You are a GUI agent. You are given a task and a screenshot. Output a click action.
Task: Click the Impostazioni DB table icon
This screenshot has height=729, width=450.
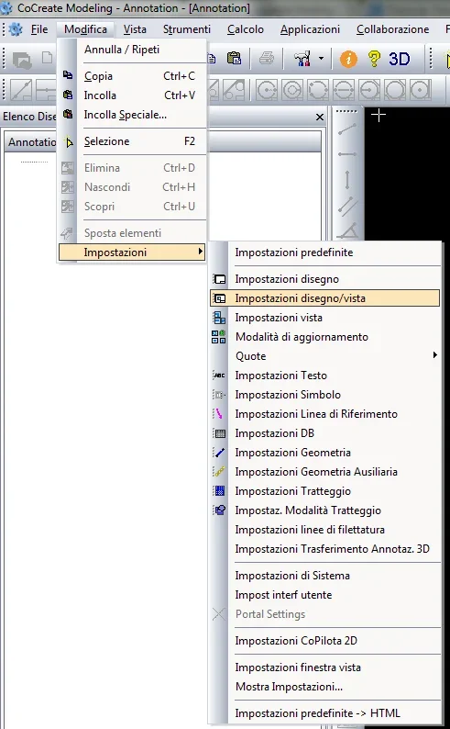[219, 433]
